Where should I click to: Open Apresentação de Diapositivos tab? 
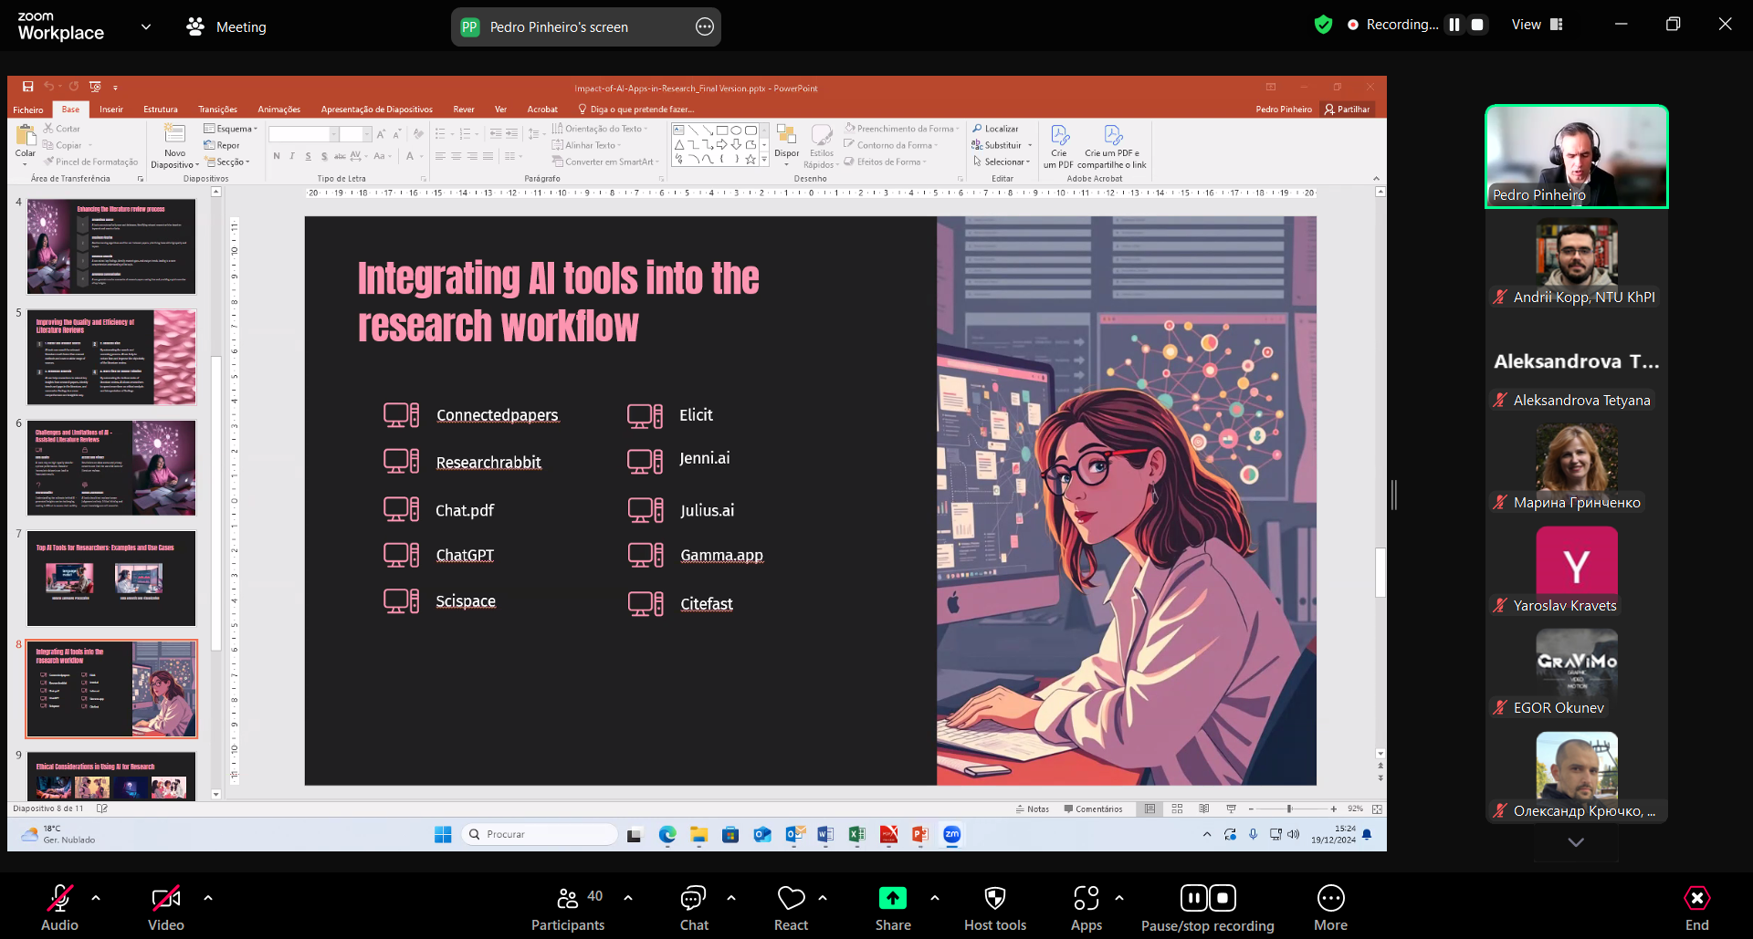[376, 110]
